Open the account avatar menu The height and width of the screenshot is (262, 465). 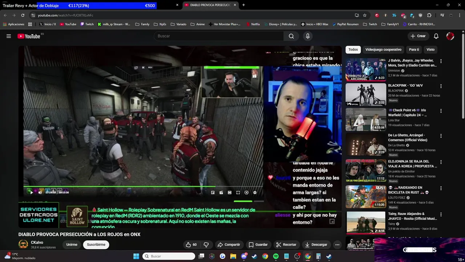450,36
